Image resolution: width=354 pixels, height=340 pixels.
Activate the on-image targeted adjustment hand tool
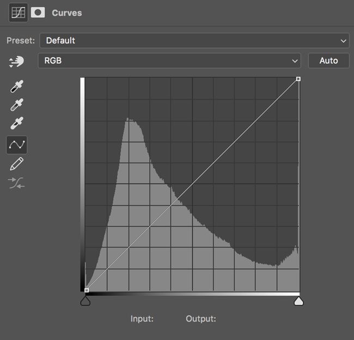coord(16,61)
